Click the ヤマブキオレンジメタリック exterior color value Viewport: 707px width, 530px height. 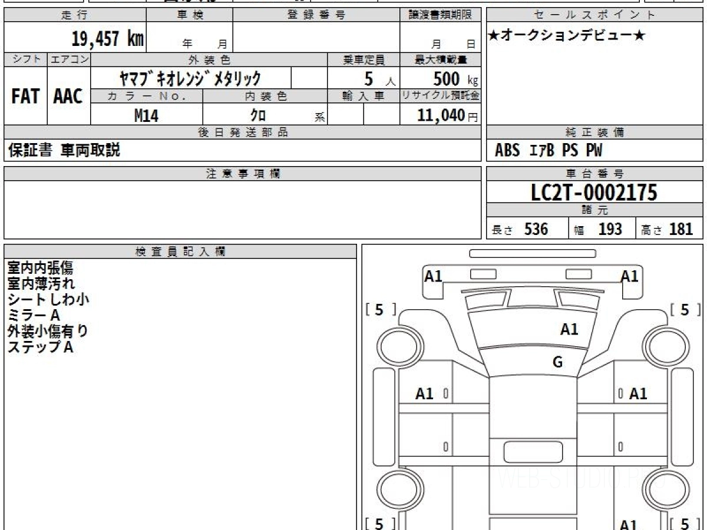[190, 78]
